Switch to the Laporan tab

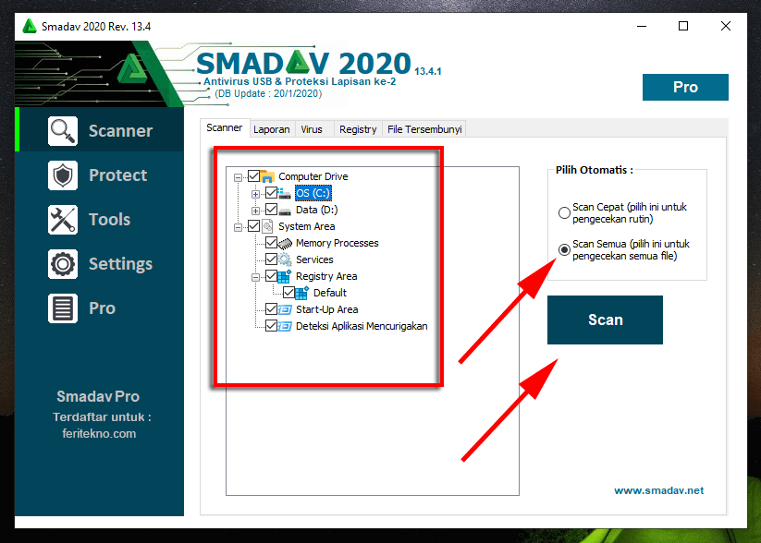click(x=272, y=129)
